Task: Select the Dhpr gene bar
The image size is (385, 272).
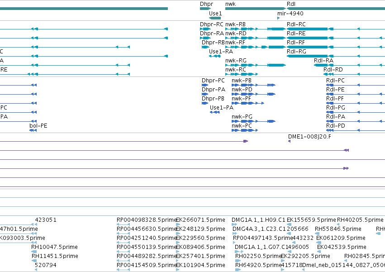Action: tap(205, 9)
